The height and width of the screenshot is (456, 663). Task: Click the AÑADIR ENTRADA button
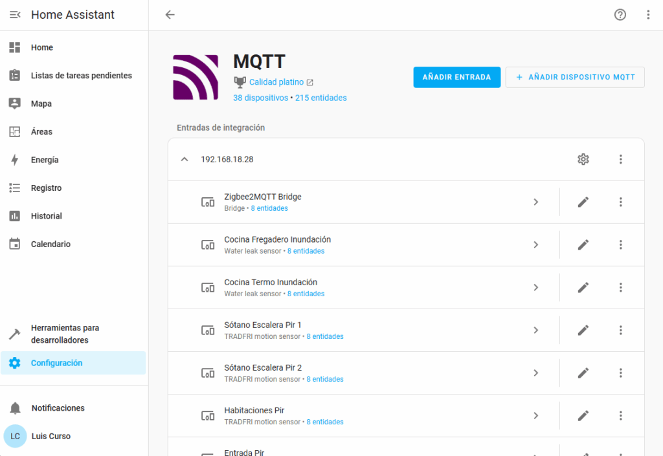click(456, 77)
